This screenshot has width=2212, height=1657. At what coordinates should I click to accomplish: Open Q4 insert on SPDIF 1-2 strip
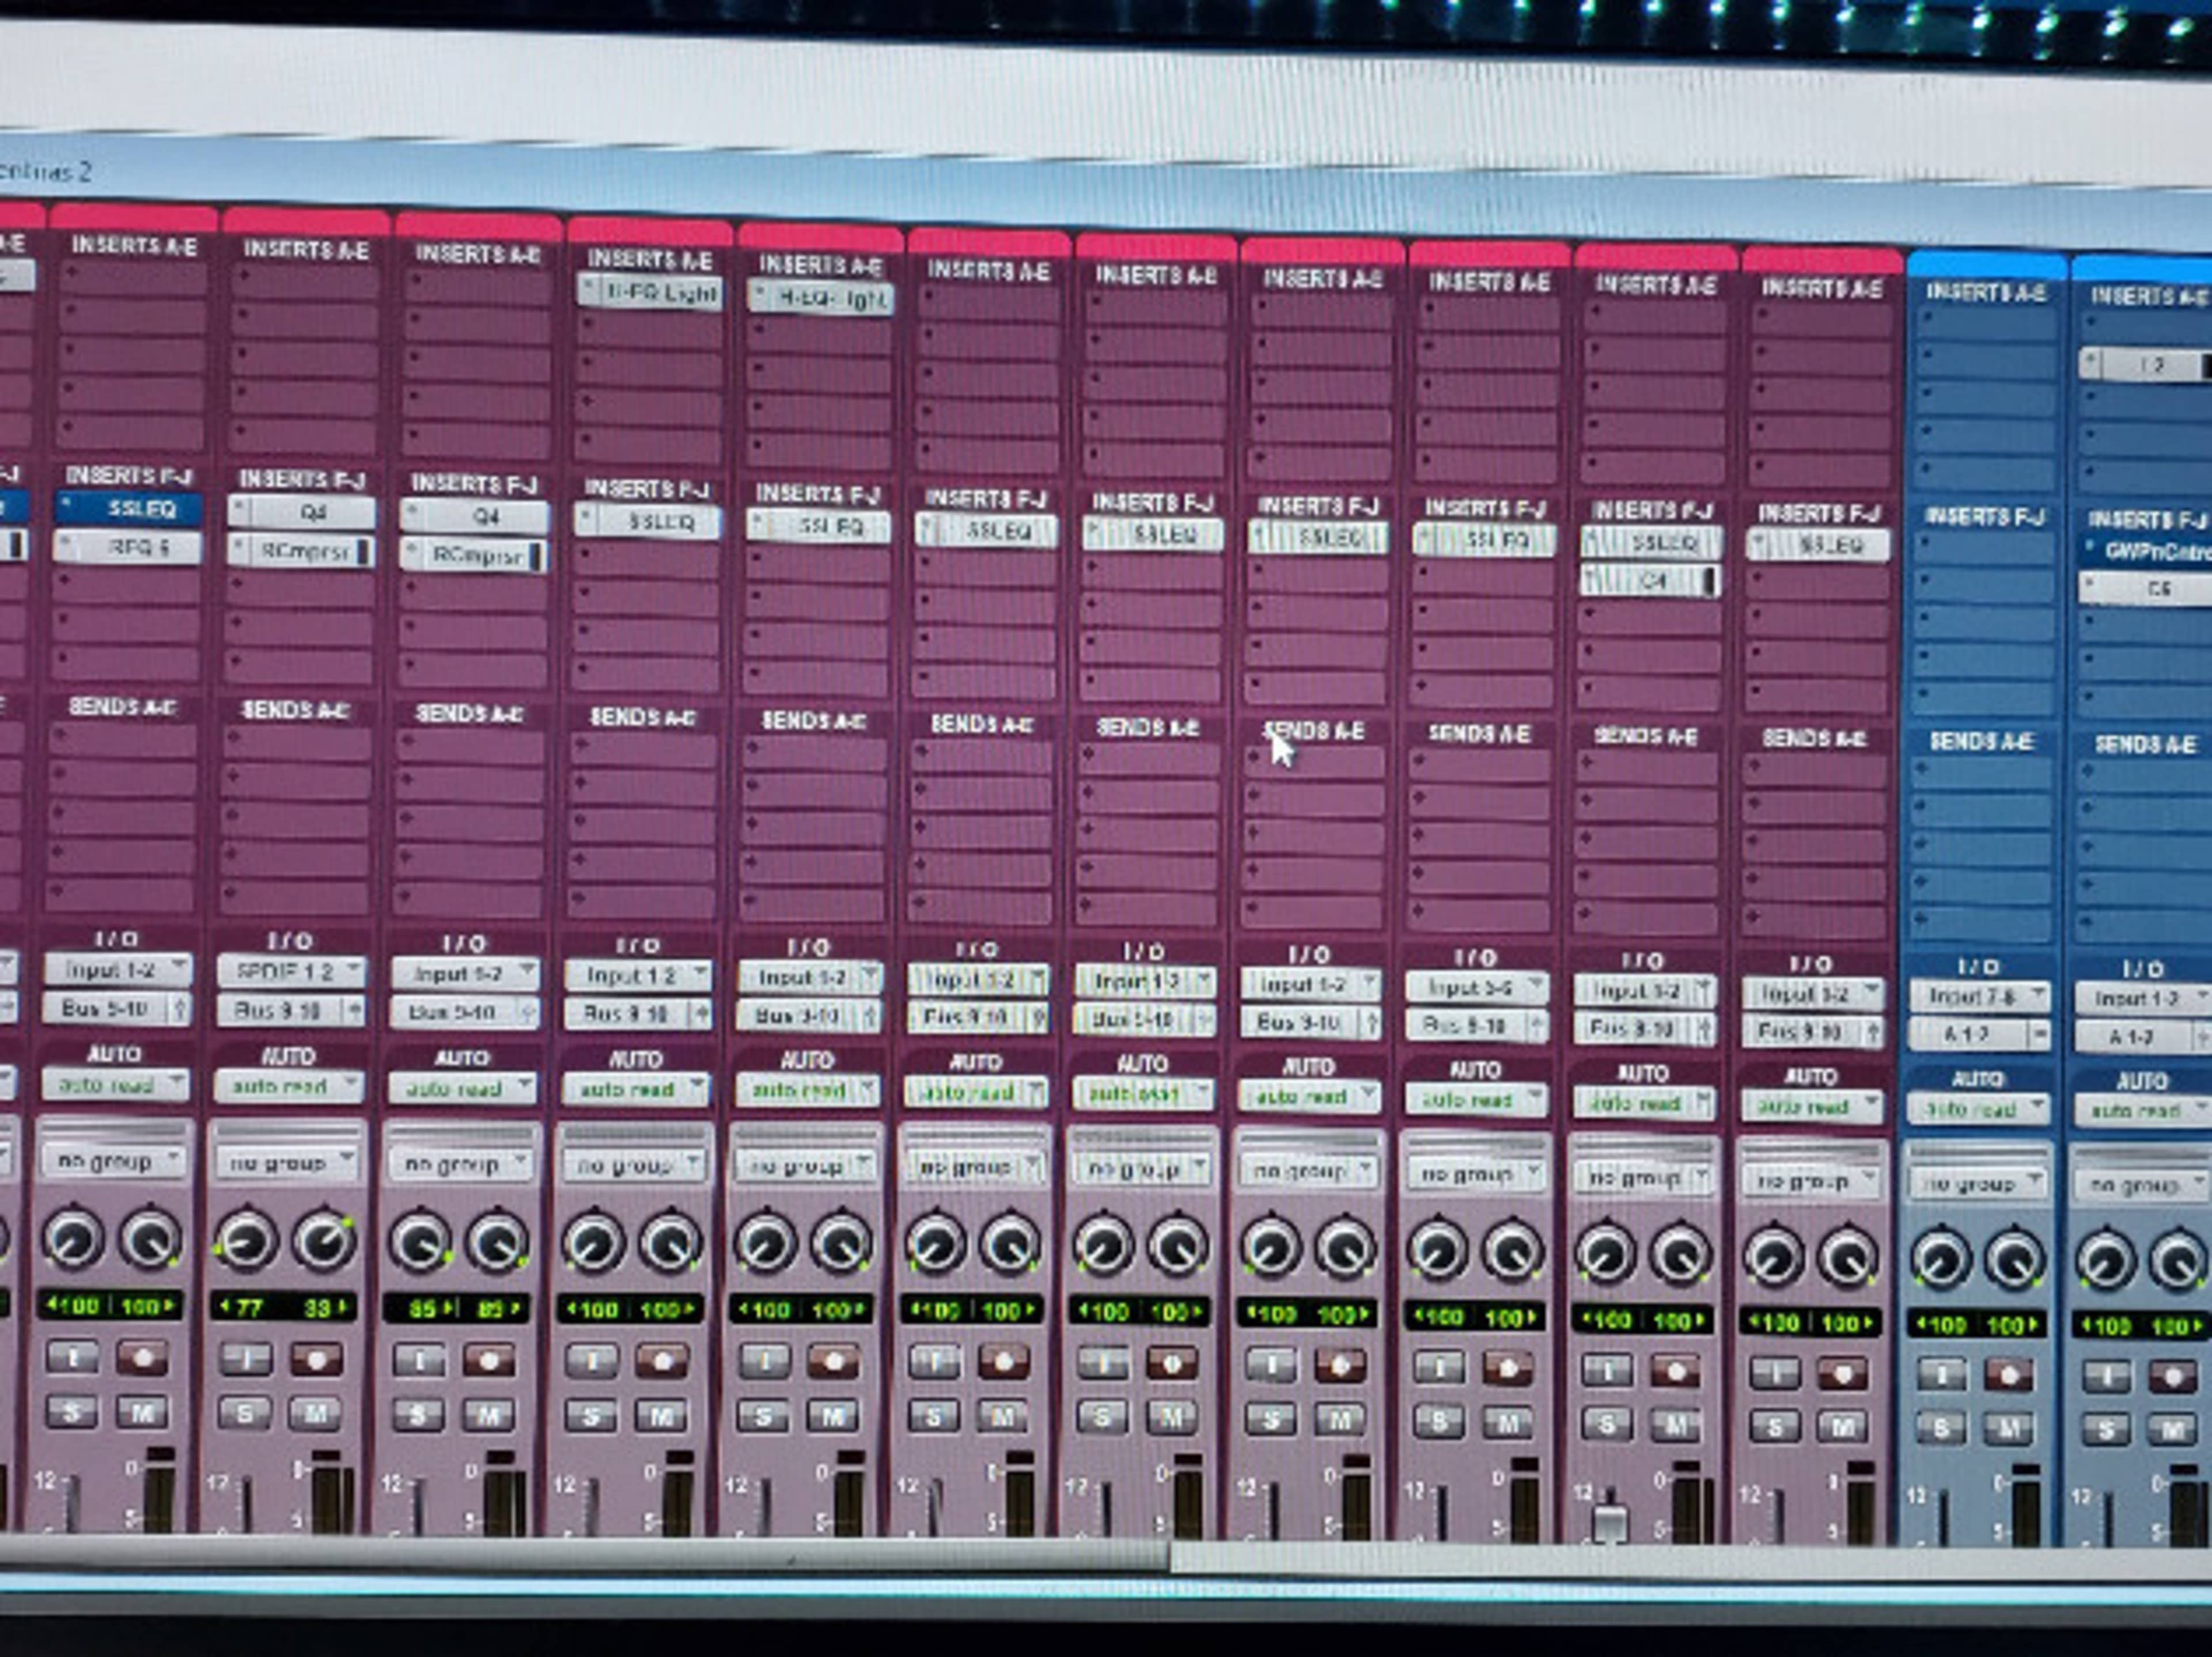click(301, 512)
